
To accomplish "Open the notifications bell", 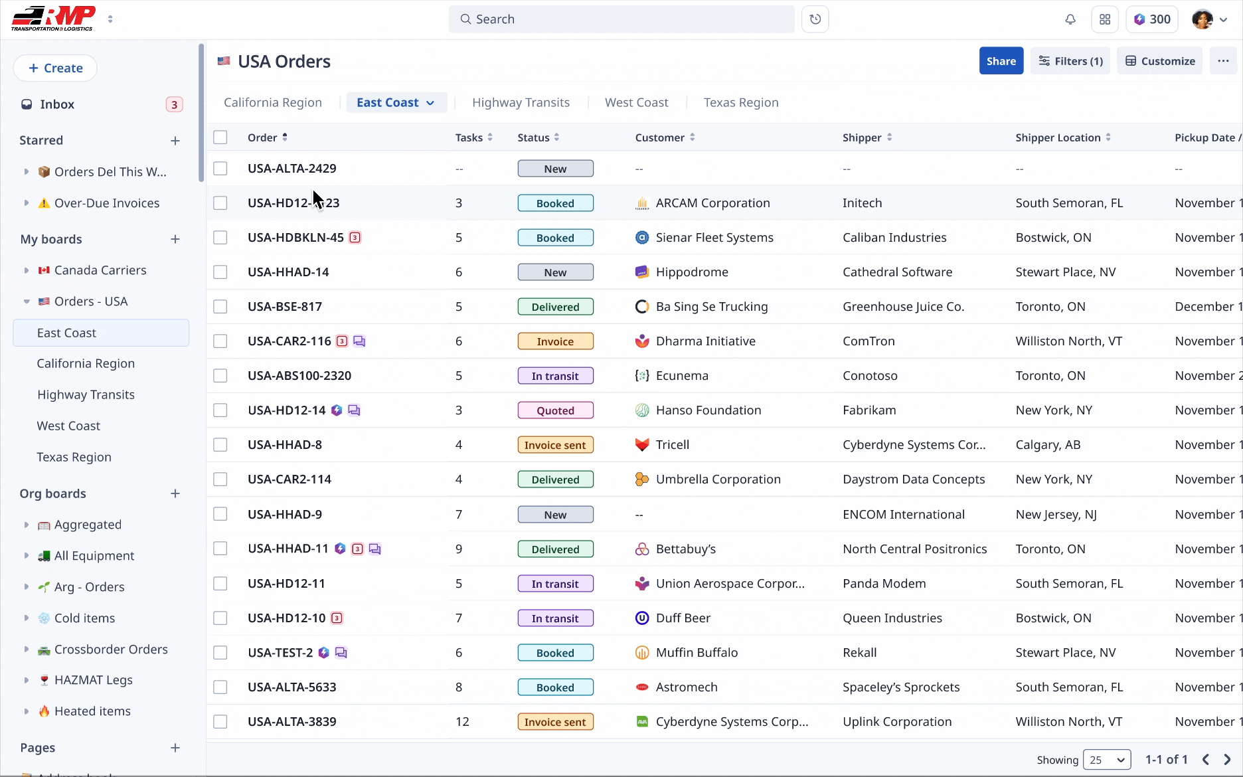I will 1070,19.
